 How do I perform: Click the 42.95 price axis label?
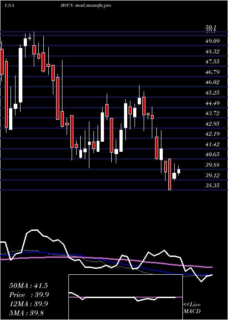(213, 124)
